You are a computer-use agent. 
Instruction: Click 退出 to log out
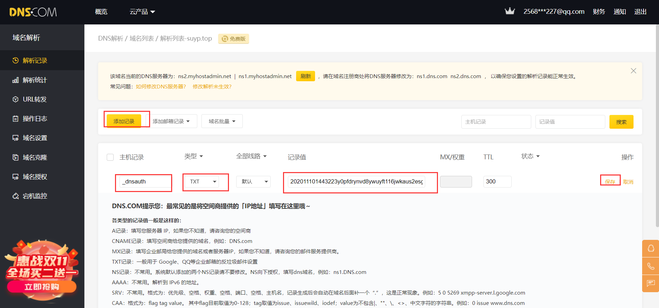640,12
